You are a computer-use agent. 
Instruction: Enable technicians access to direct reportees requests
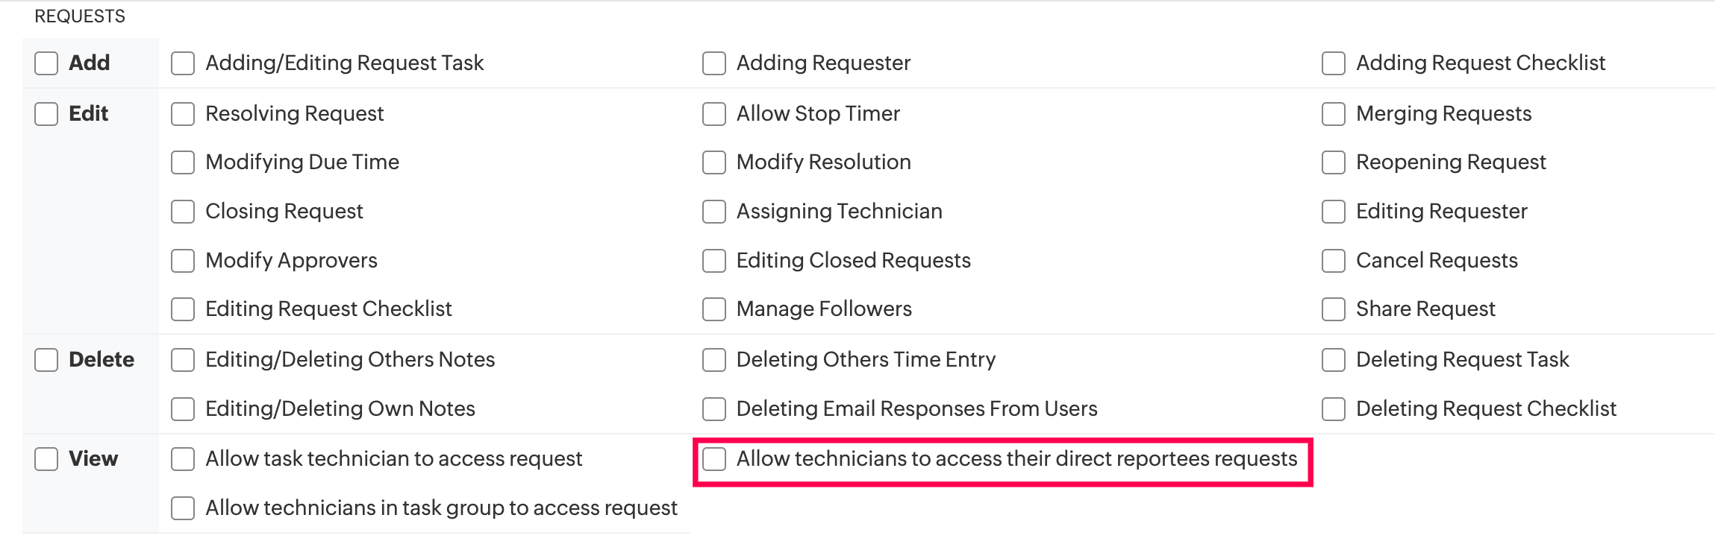pos(714,459)
